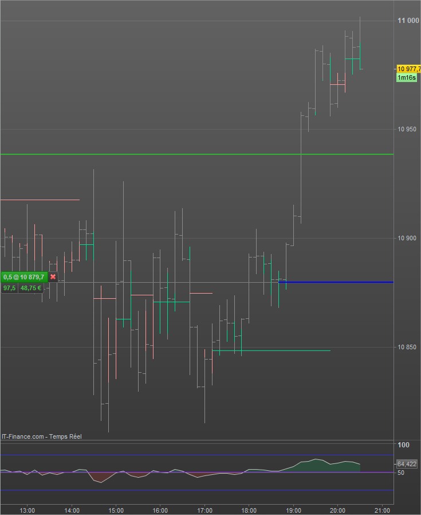This screenshot has width=421, height=515.
Task: Click the 15:00 time axis label
Action: point(116,510)
